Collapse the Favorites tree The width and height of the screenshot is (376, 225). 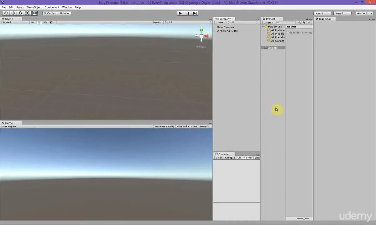263,27
